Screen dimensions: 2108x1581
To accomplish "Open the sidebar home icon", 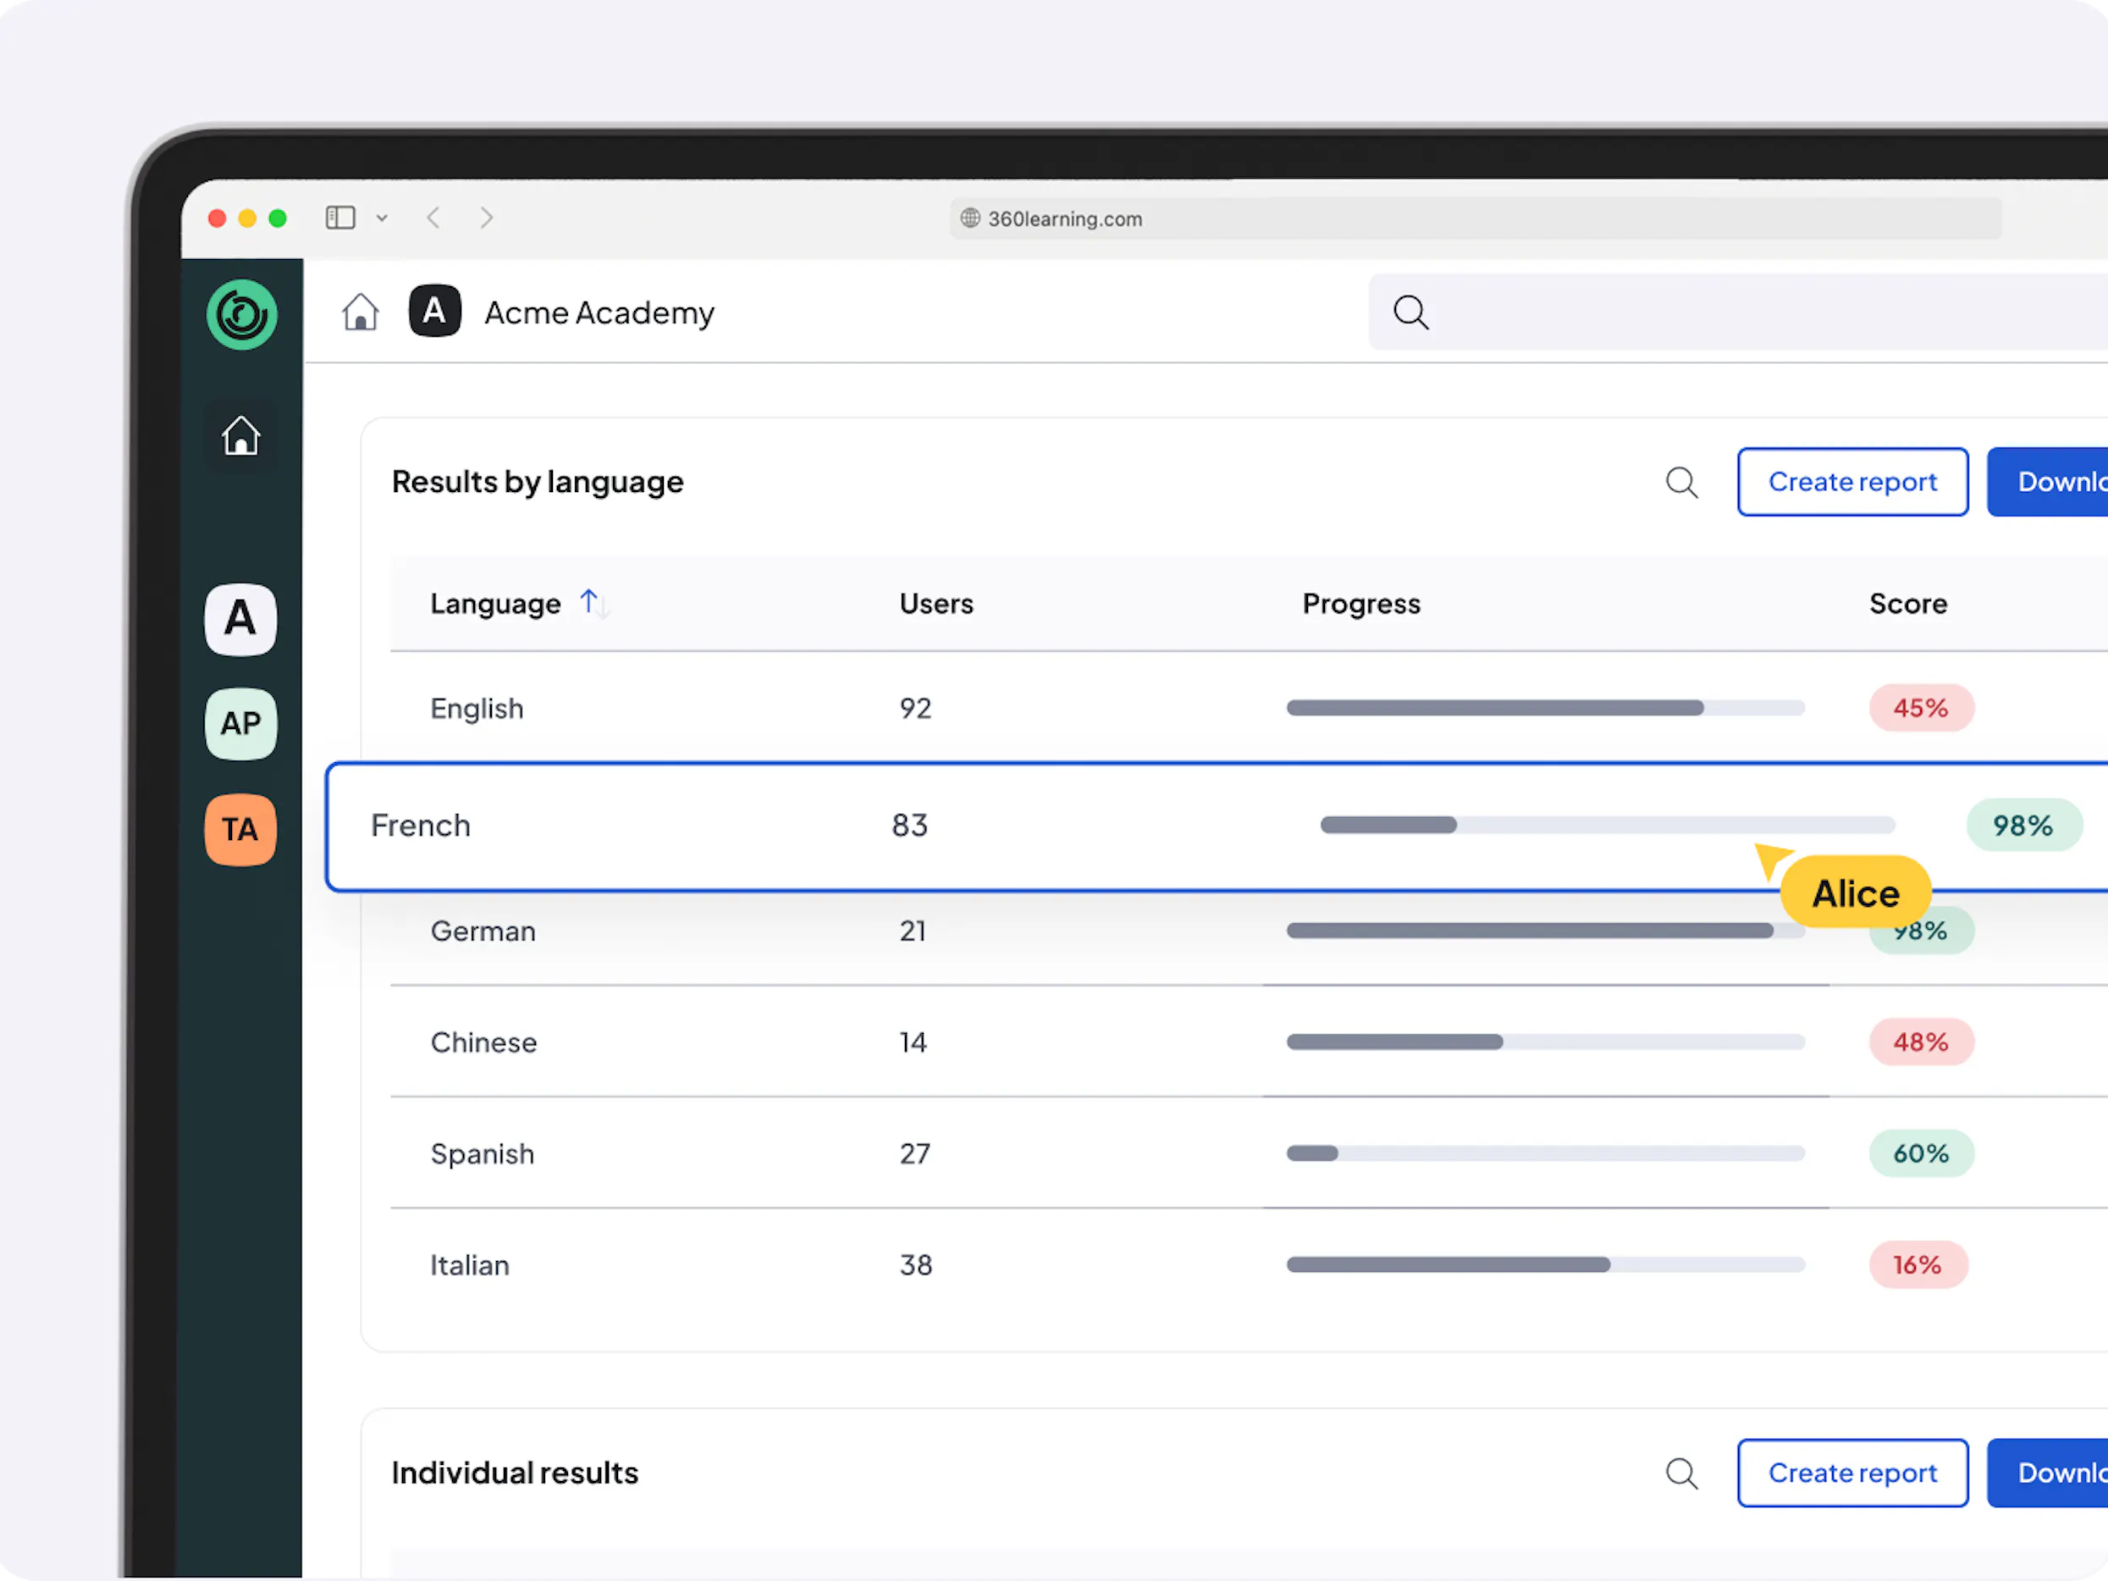I will 241,435.
